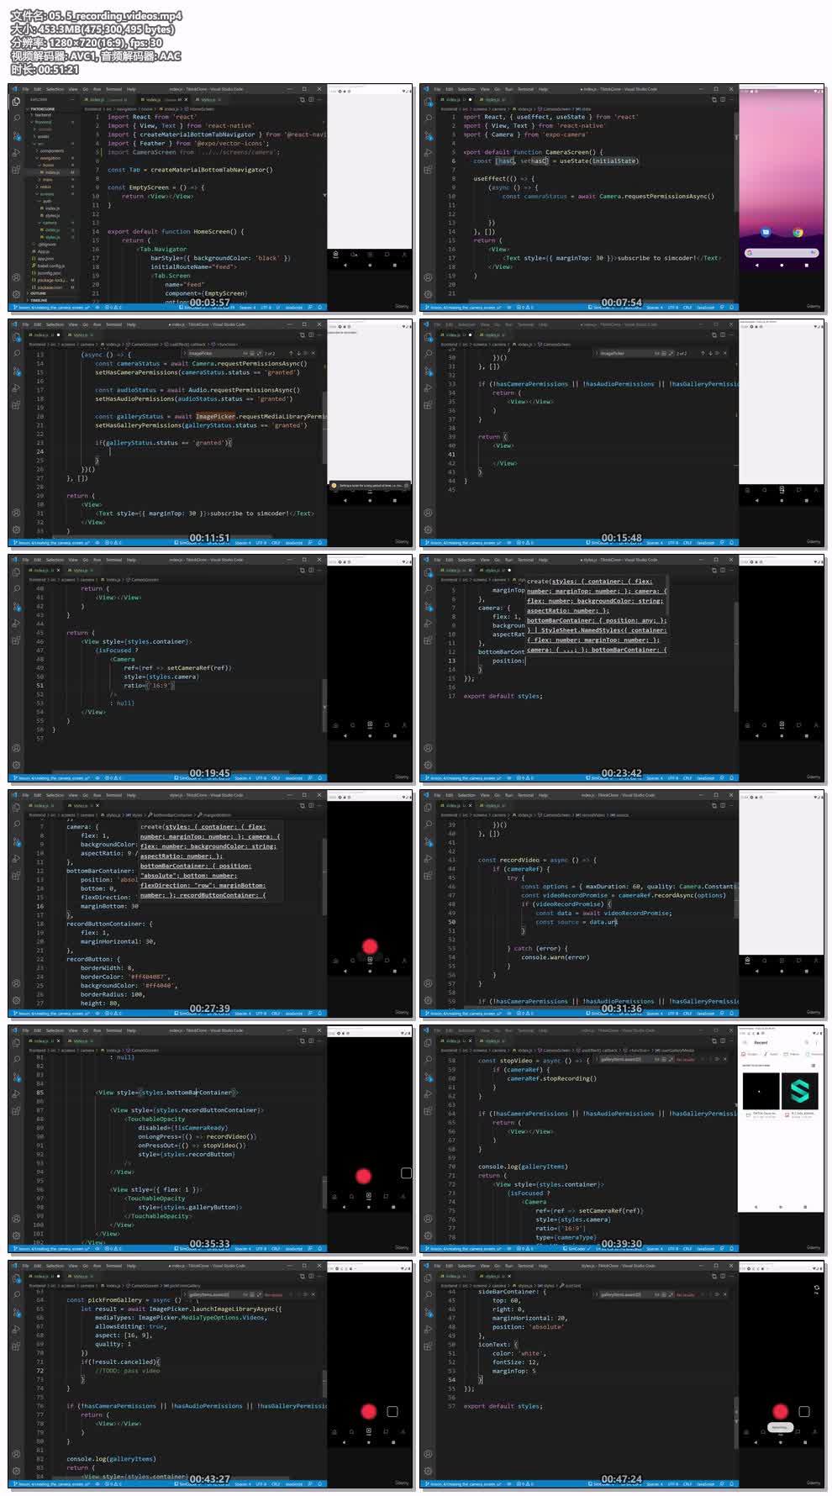Open Explorer icon in the 00:03:57 frame
832x1496 pixels.
point(16,101)
